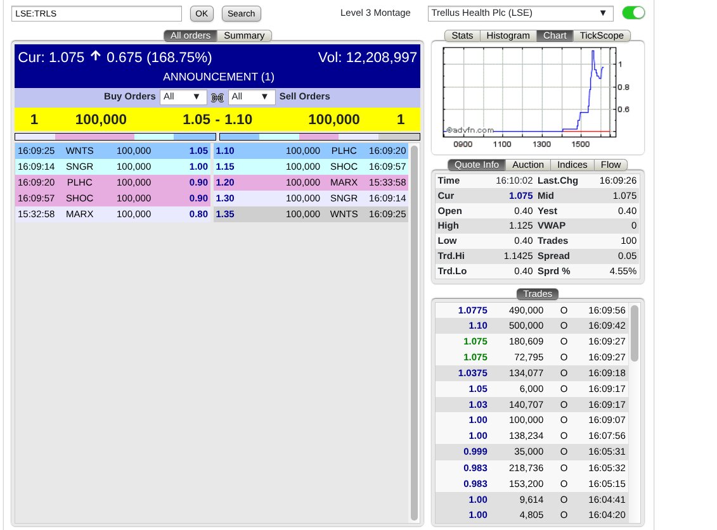This screenshot has width=717, height=530.
Task: Open the Sell Orders All filter dropdown
Action: 250,97
